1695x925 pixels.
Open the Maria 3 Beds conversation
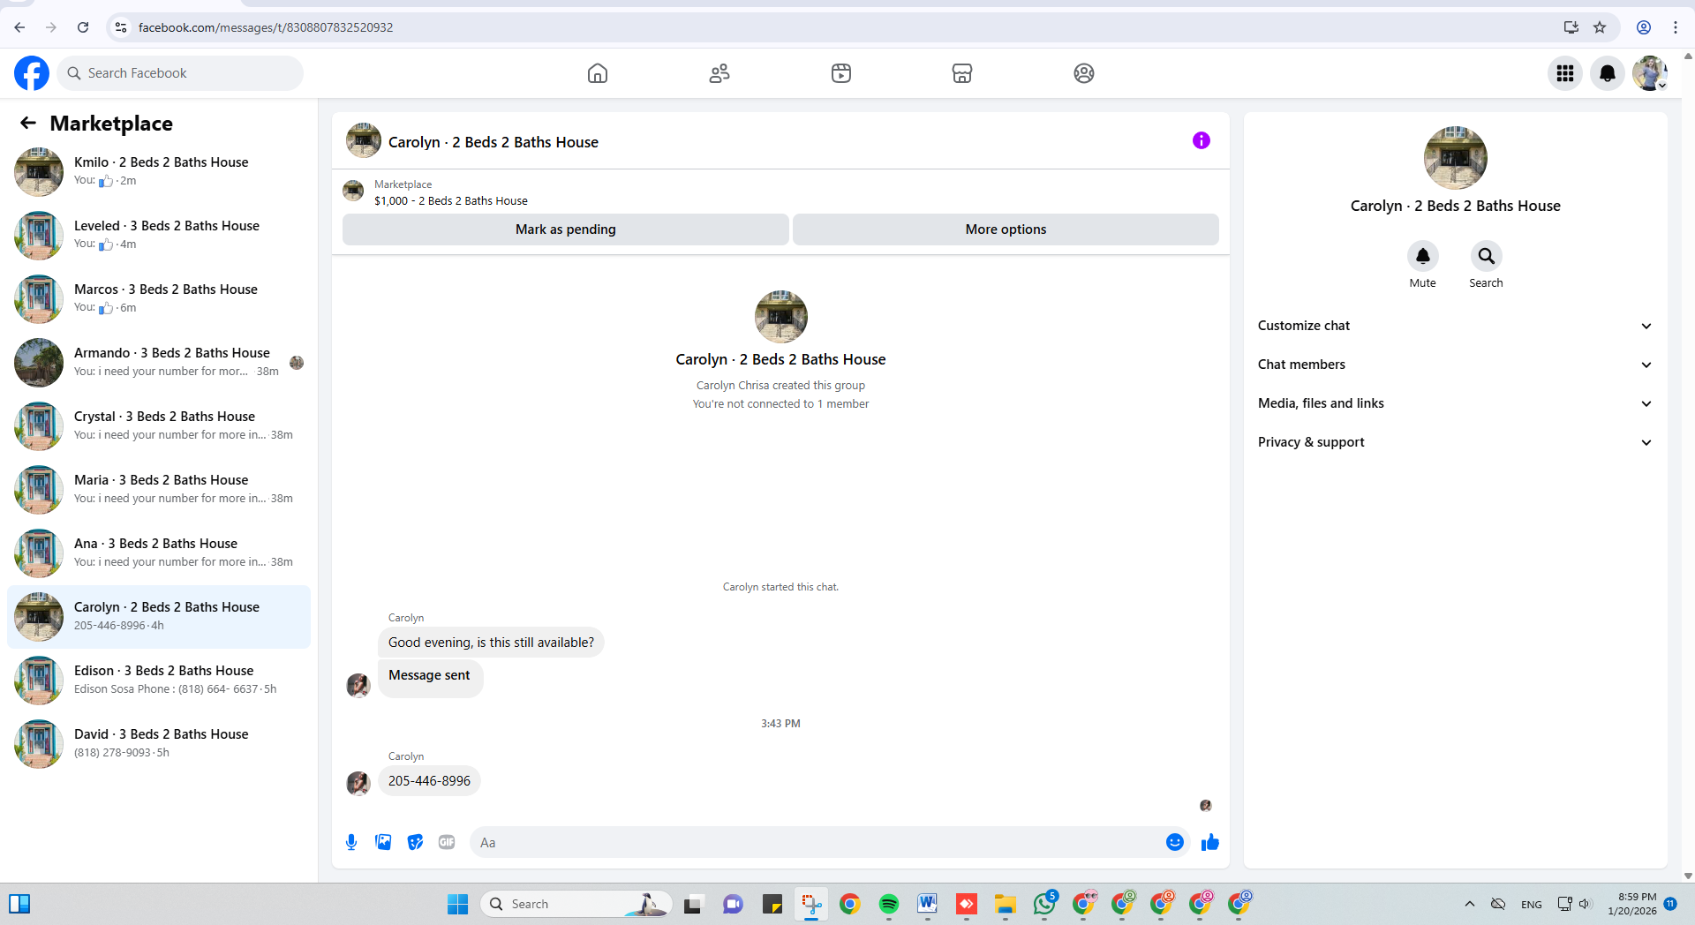(x=159, y=490)
